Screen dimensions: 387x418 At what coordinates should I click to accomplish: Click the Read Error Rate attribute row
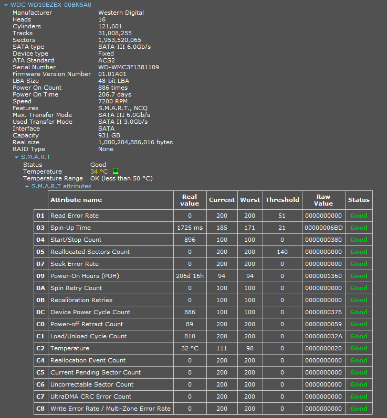click(203, 216)
